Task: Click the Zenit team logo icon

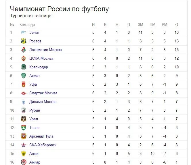Action: pos(23,32)
